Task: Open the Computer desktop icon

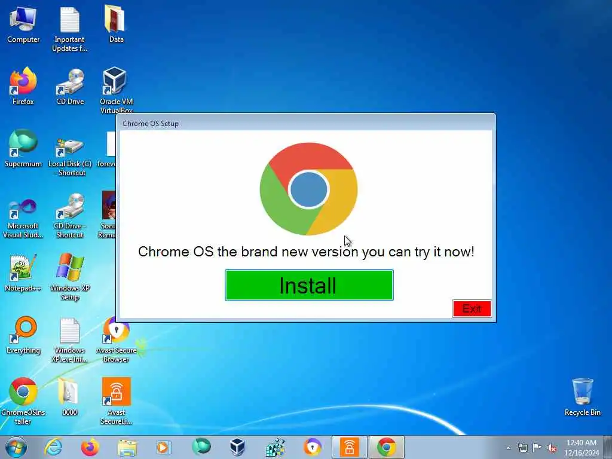Action: (x=23, y=24)
